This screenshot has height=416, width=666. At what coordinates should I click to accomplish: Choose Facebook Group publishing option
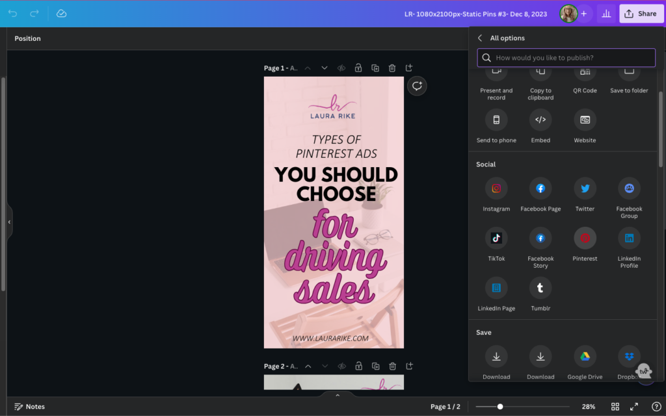click(629, 188)
